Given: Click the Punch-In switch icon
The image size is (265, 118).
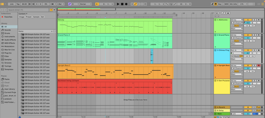Looking at the screenshot, I should tap(167, 4).
